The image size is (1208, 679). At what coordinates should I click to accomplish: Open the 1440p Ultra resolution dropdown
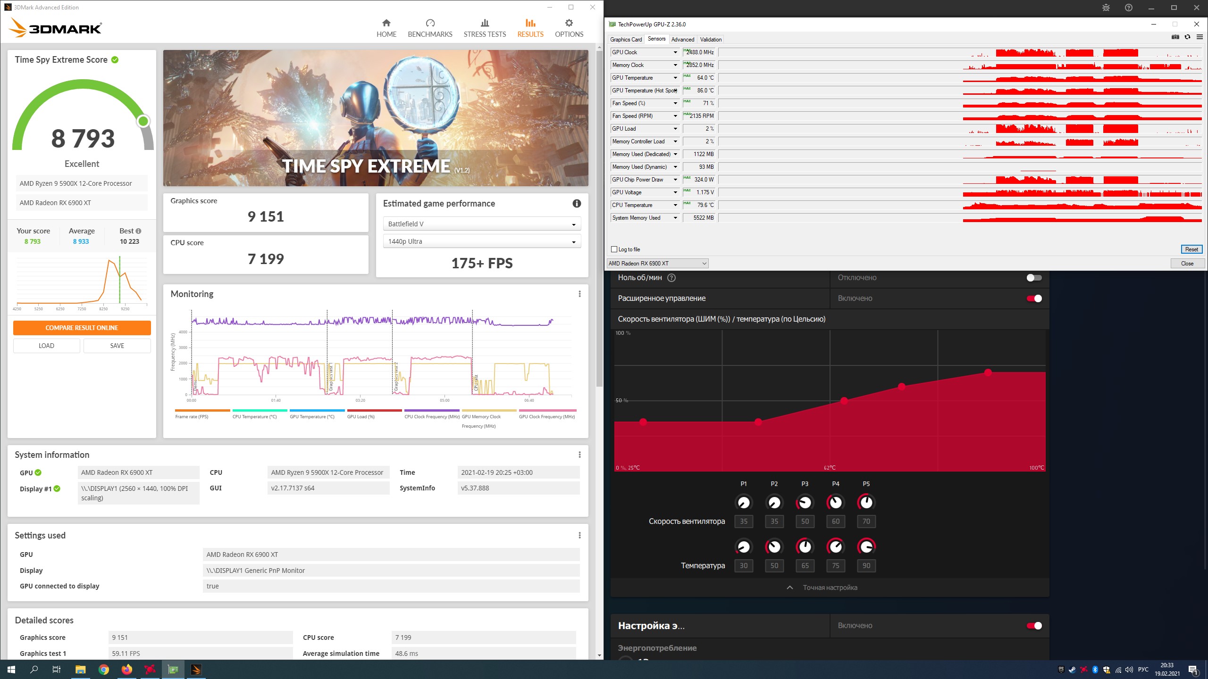[x=481, y=241]
